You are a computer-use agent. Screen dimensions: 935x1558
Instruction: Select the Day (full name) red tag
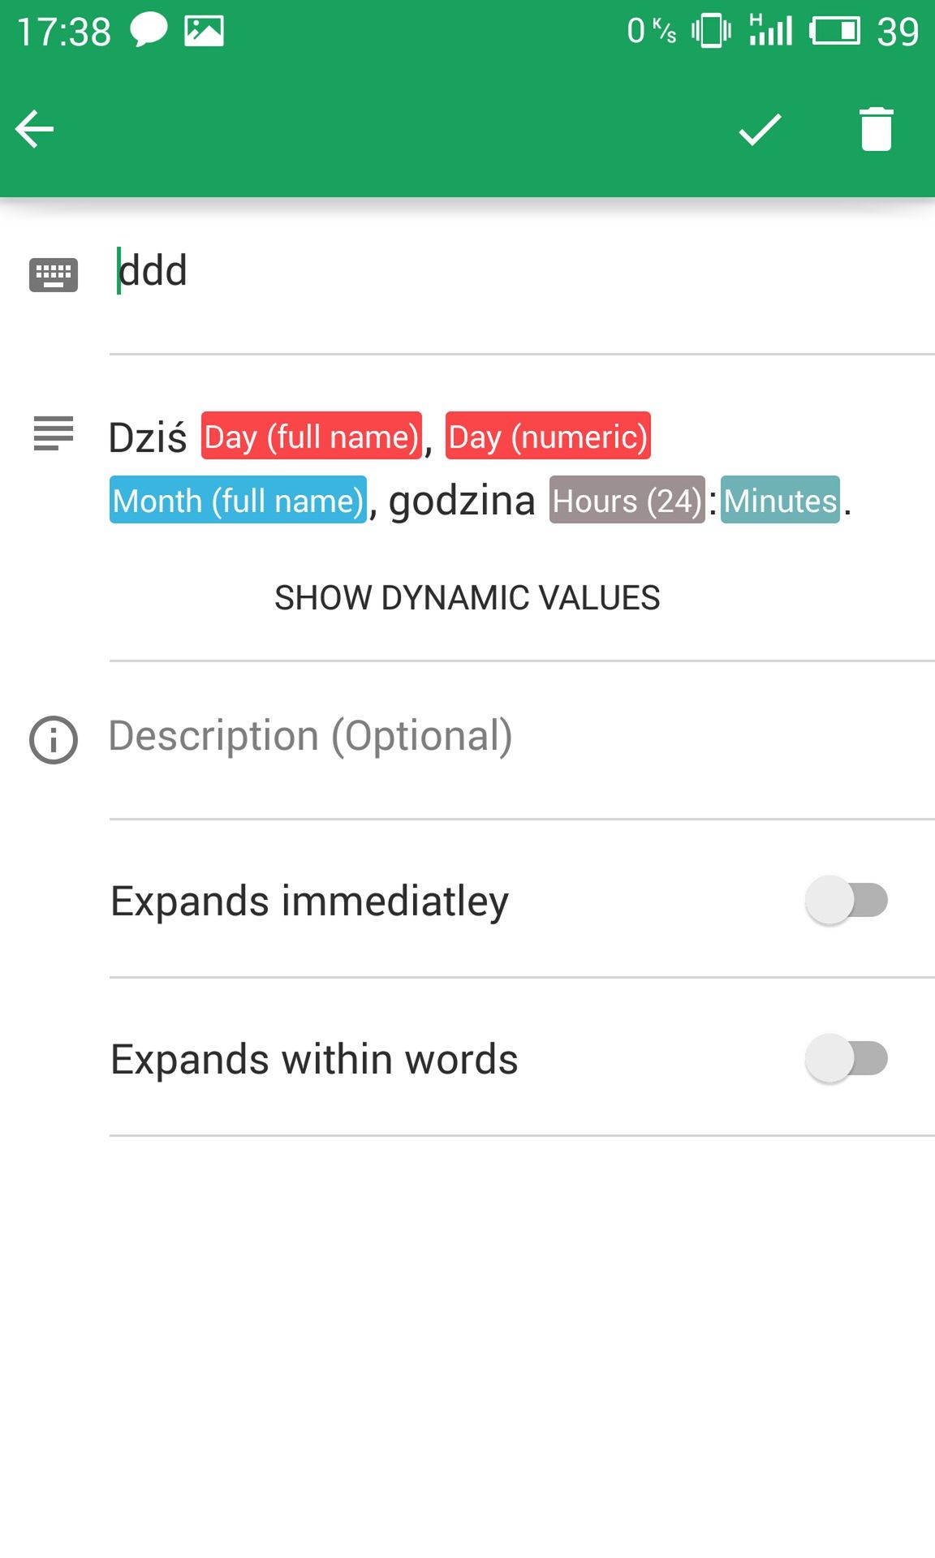[312, 436]
